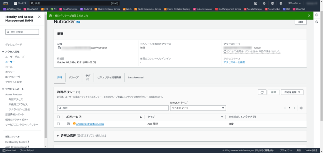Image resolution: width=323 pixels, height=153 pixels.
Task: Refresh the permissions policies list
Action: [x=262, y=92]
